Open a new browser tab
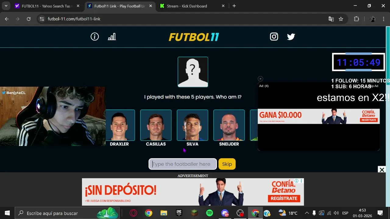 [234, 6]
